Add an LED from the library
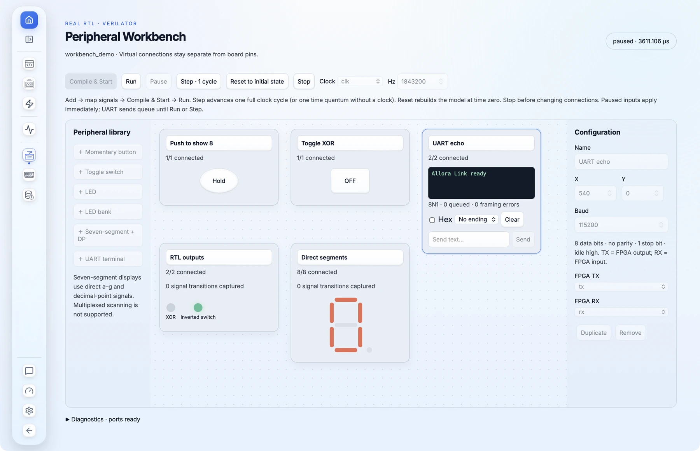The width and height of the screenshot is (700, 451). tap(108, 192)
